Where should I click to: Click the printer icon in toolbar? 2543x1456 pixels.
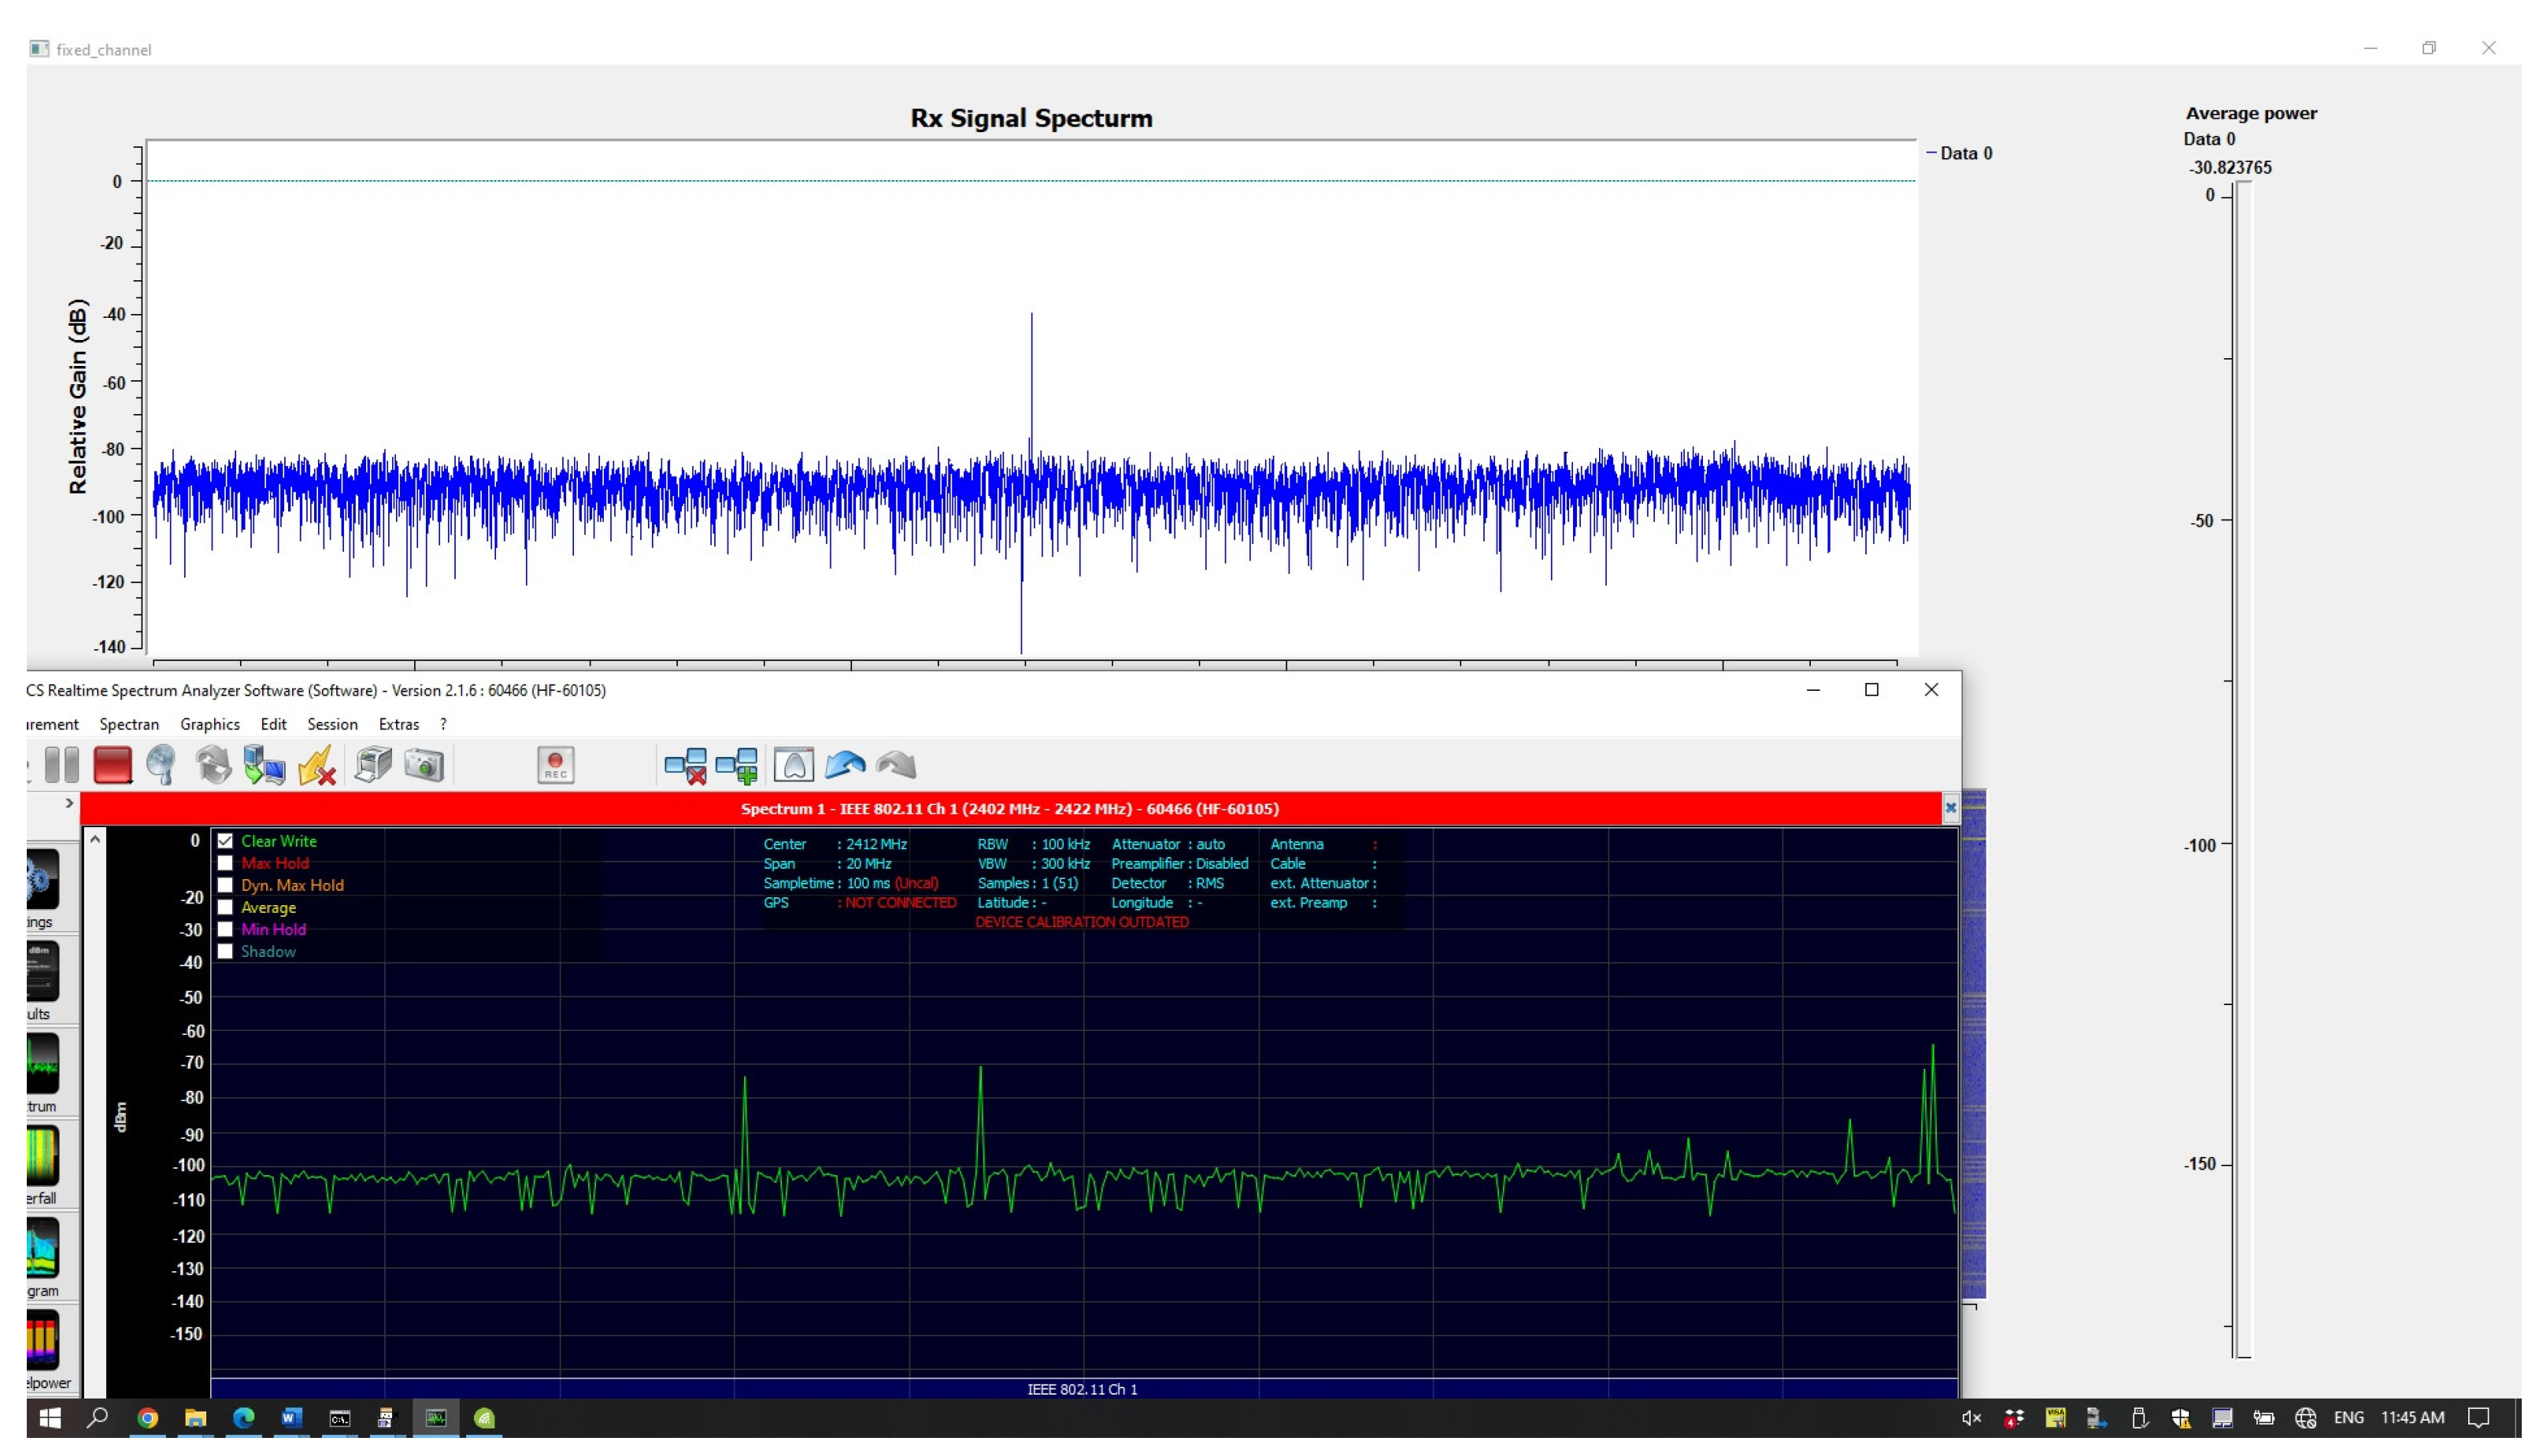(x=373, y=766)
